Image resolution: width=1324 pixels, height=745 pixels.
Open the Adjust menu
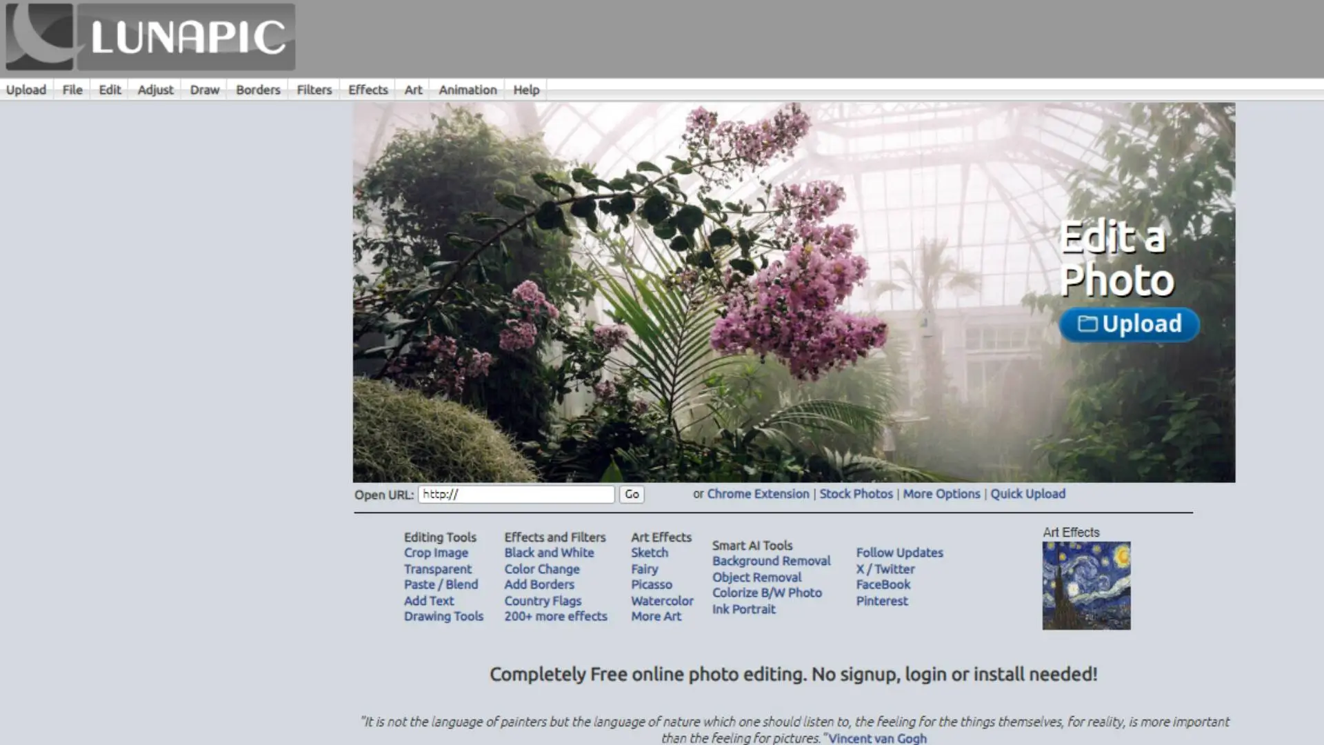tap(156, 90)
